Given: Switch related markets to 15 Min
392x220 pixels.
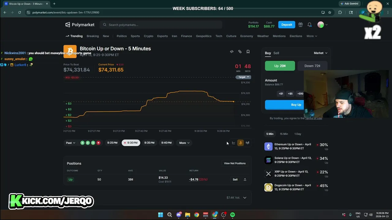Looking at the screenshot, I should click(x=284, y=134).
